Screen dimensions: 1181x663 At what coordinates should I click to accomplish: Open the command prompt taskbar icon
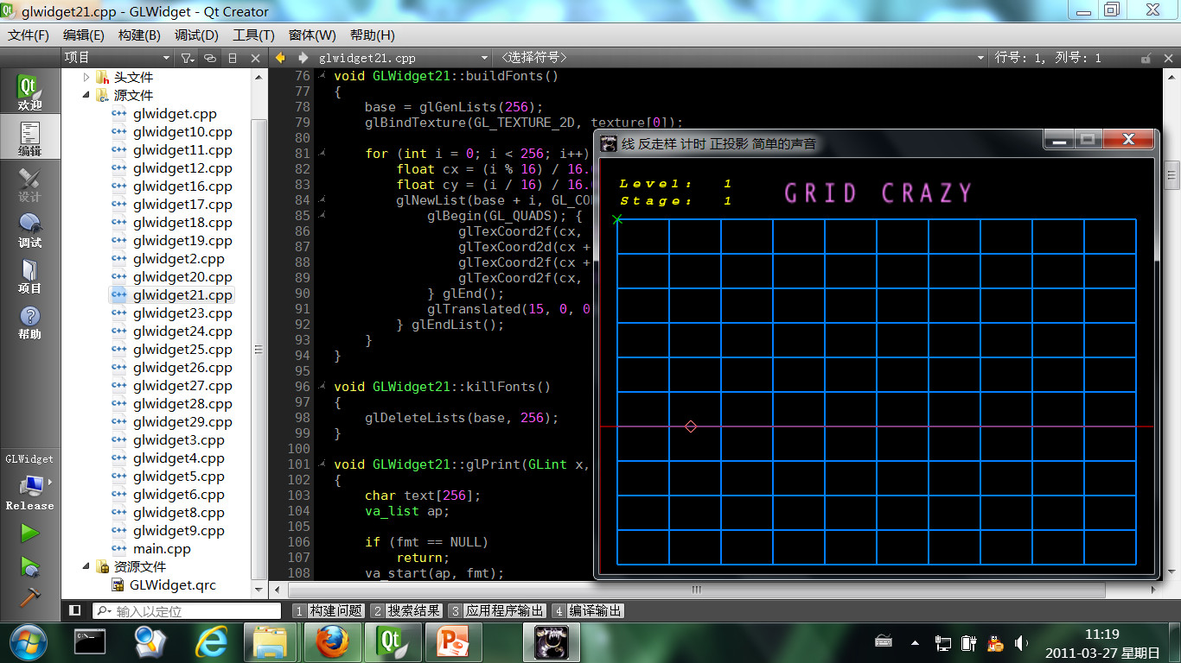(90, 642)
